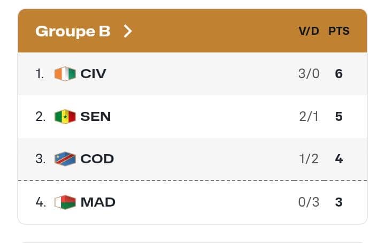Open the MAD team name
Viewport: 385px width, 243px height.
click(x=98, y=202)
